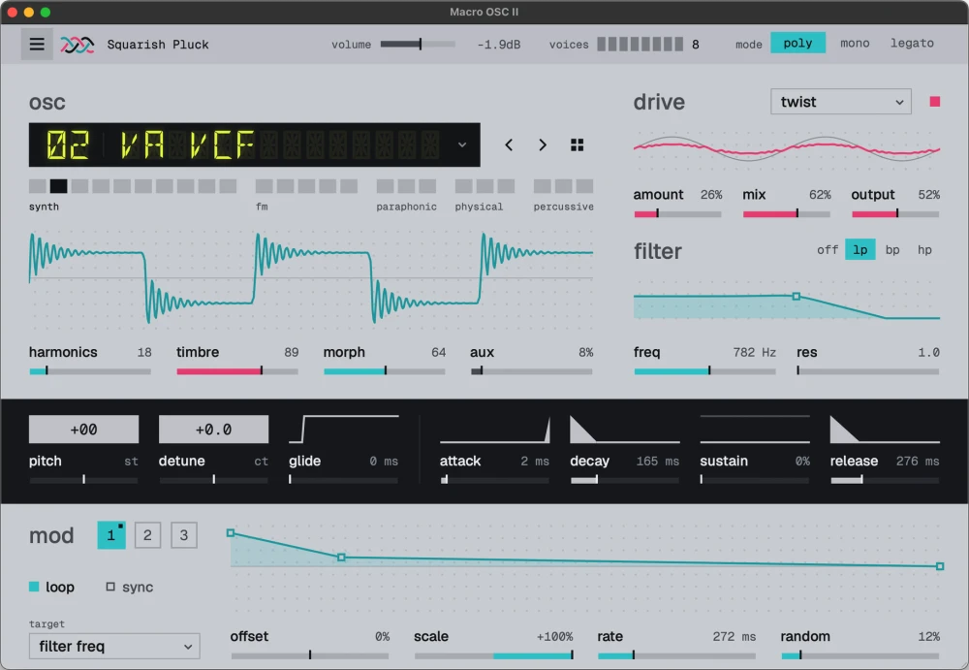Click the voices count meter
Viewport: 969px width, 670px height.
coord(640,44)
